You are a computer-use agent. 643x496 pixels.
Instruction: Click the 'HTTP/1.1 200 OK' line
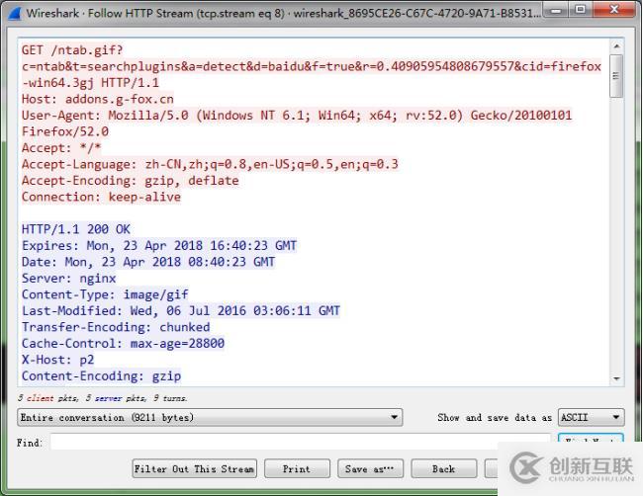pos(76,229)
